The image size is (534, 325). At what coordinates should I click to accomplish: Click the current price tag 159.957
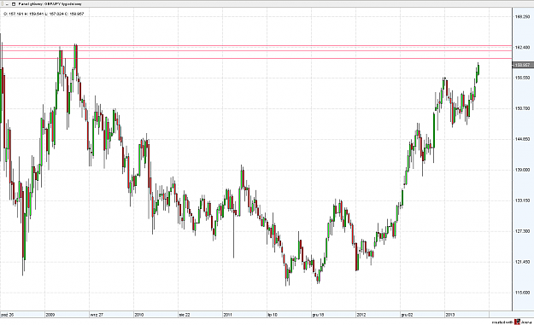pos(522,65)
